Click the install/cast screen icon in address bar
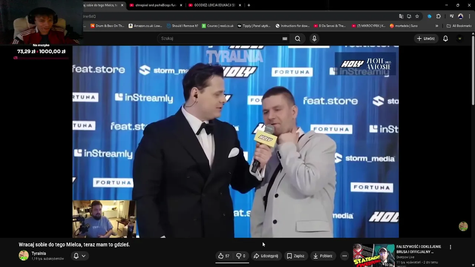 [409, 16]
